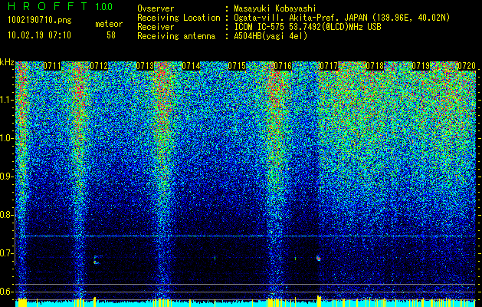Click observer name Masayuki Kobayashi
Viewport: 482px width, 307px height.
coord(275,8)
